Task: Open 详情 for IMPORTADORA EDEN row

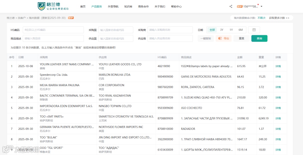Action: pos(278,108)
